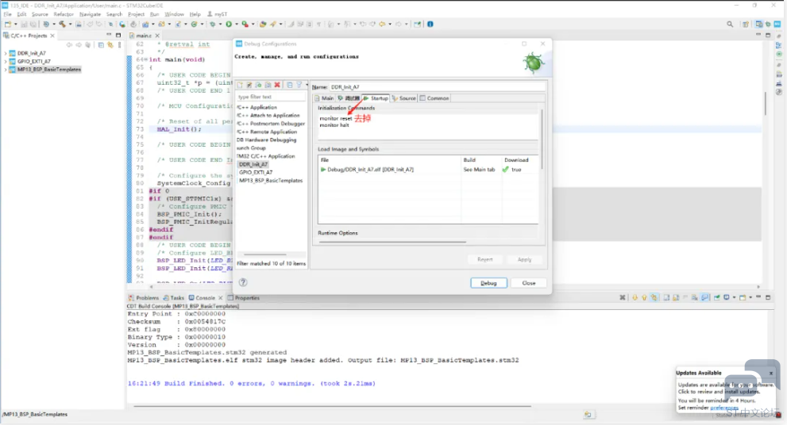
Task: Open the File menu
Action: [7, 14]
